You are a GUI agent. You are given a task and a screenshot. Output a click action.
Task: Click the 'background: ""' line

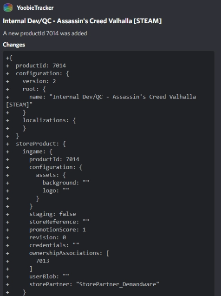pyautogui.click(x=66, y=183)
